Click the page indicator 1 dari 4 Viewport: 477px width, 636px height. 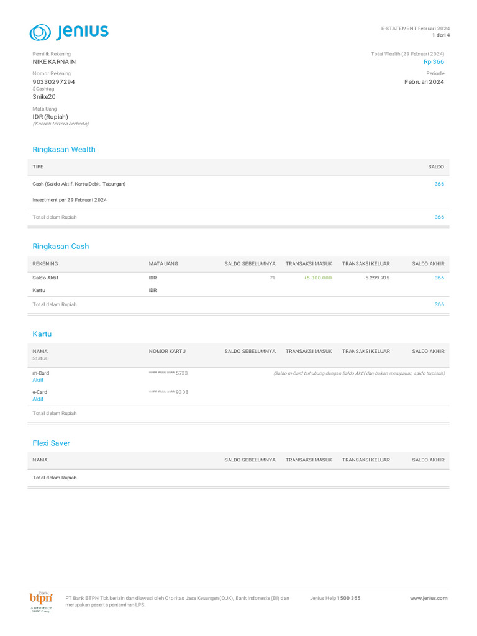pos(441,35)
